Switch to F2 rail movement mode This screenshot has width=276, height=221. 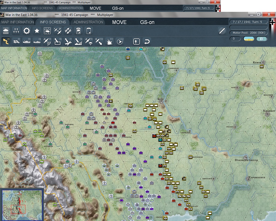point(16,42)
